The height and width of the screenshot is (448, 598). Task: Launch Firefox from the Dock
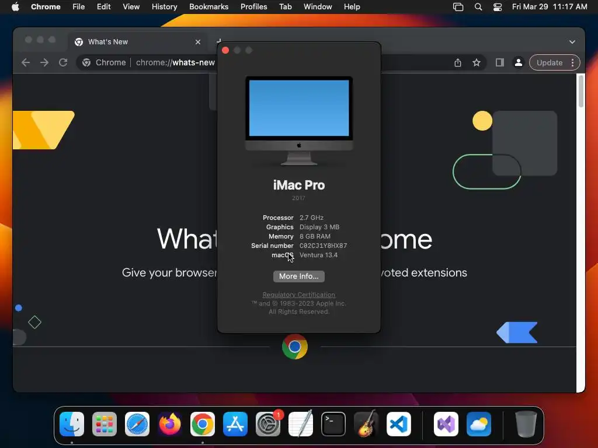tap(170, 424)
